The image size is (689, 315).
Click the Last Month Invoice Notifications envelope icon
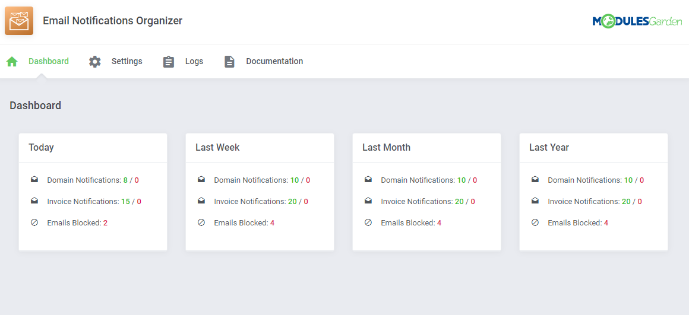coord(368,201)
